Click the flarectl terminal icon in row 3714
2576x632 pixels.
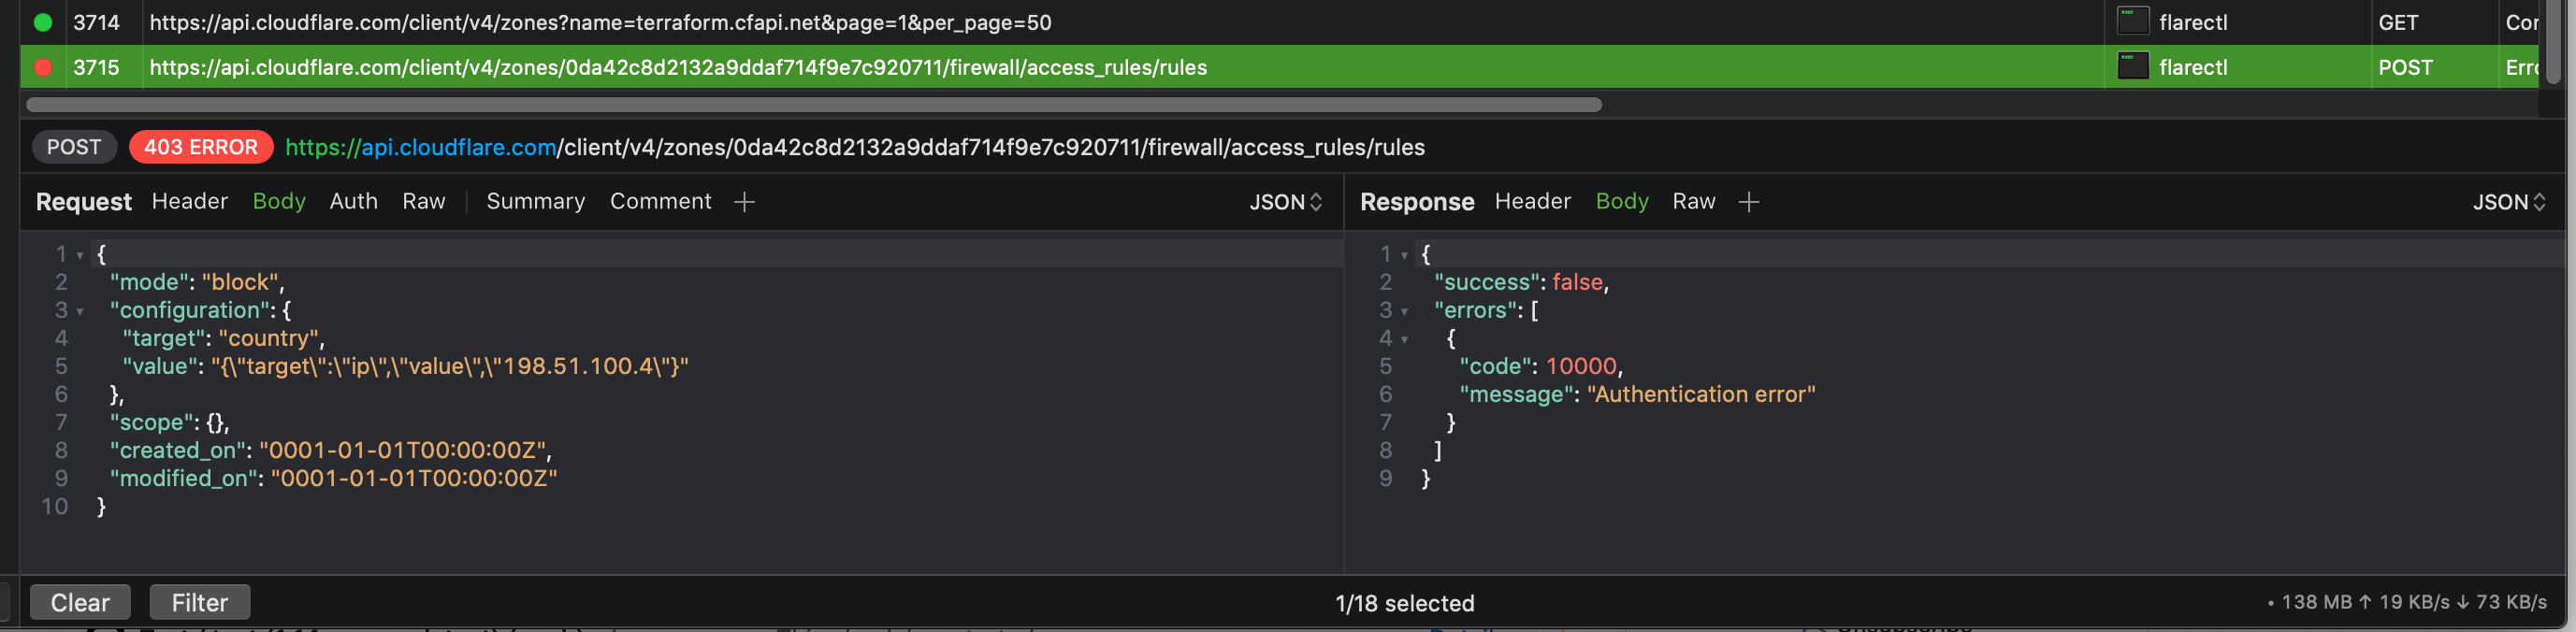2132,21
